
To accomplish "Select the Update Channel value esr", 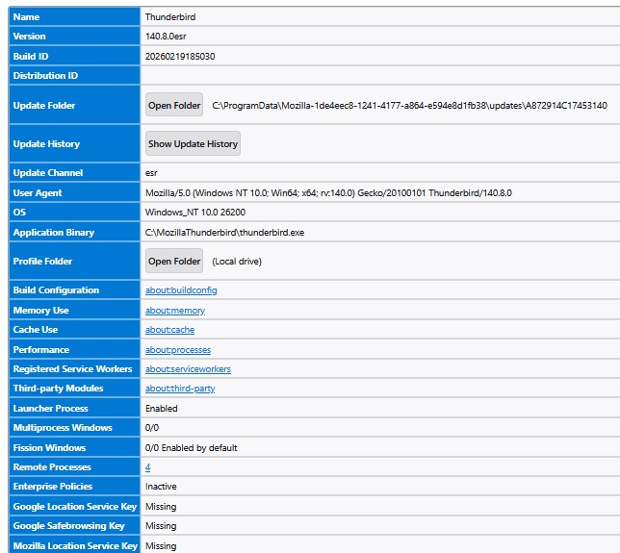I will 151,173.
